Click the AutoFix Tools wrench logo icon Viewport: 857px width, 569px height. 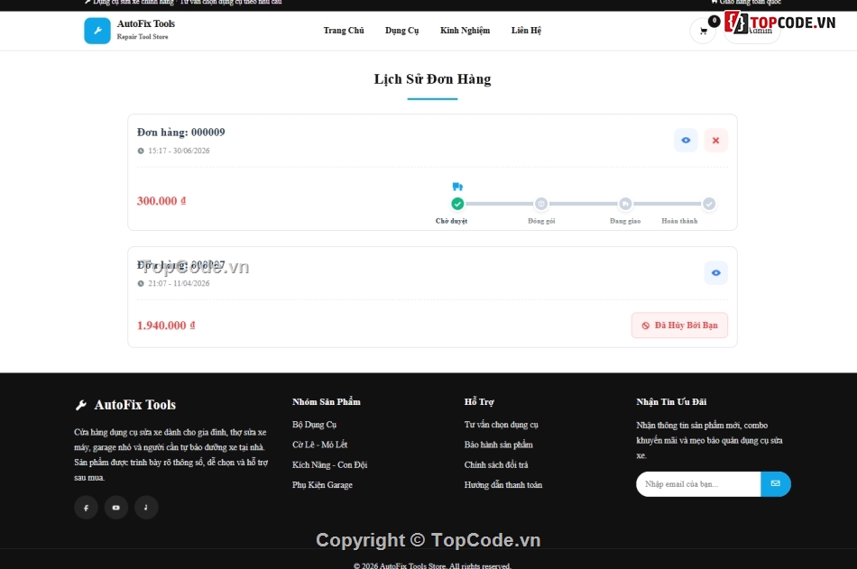pyautogui.click(x=97, y=31)
